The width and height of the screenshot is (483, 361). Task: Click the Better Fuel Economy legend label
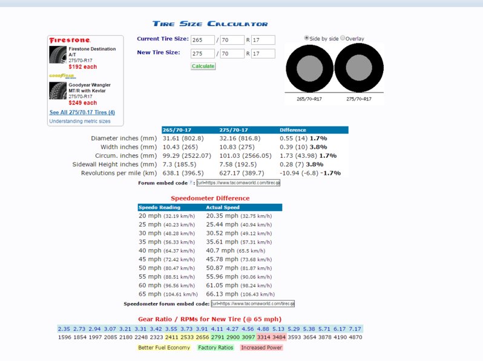[164, 348]
